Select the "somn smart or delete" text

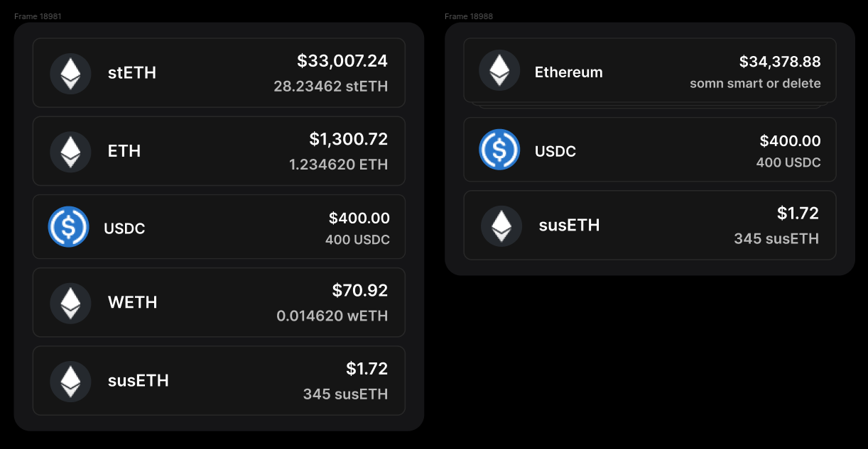[755, 84]
